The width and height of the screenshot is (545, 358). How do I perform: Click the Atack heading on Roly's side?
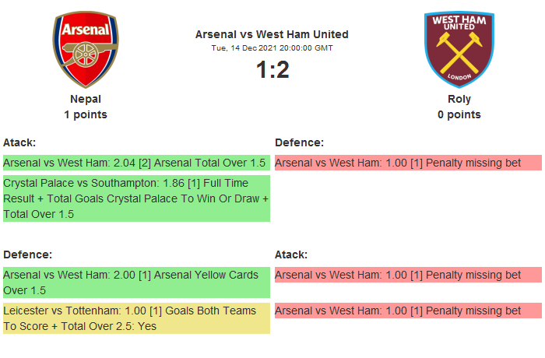coord(291,254)
